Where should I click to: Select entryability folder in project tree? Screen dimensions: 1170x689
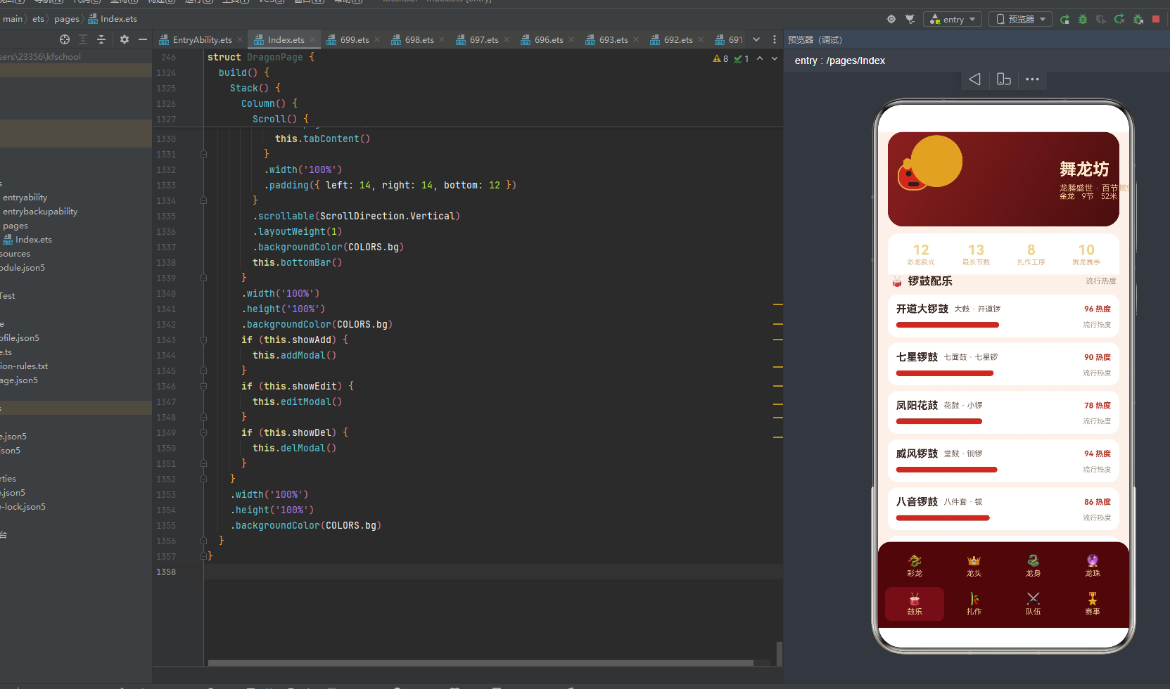coord(25,198)
